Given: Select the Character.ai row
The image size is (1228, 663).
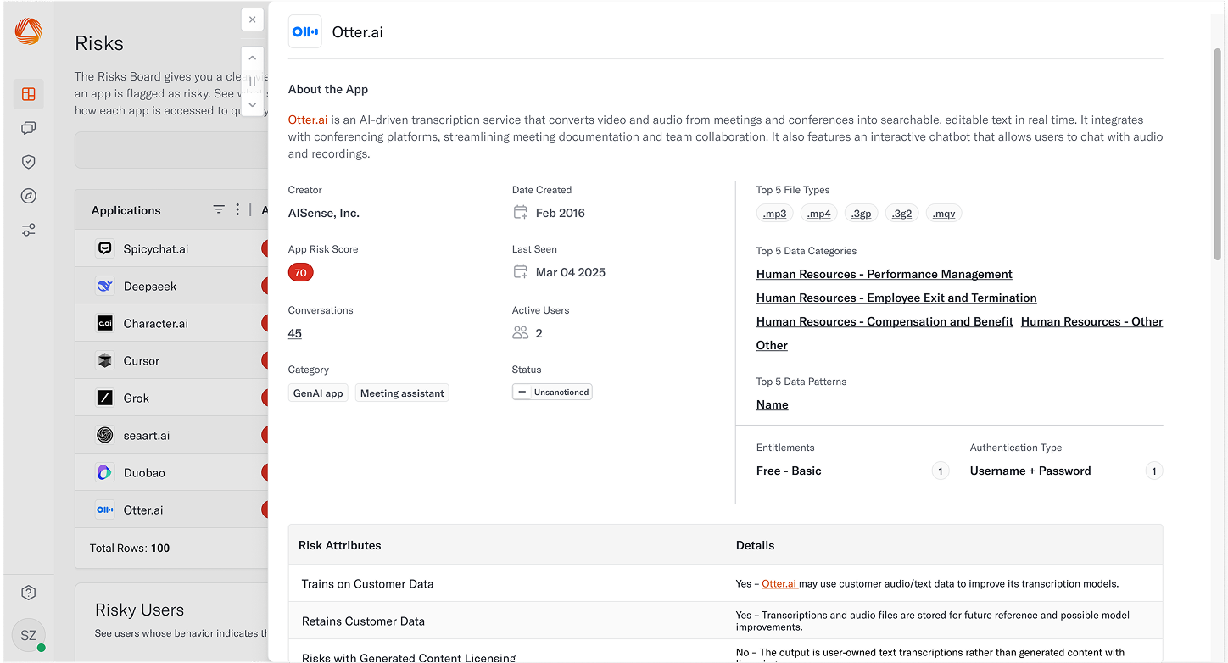Looking at the screenshot, I should coord(171,323).
